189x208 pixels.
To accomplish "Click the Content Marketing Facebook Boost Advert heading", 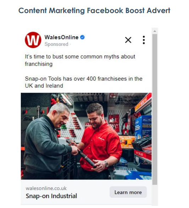I will point(94,11).
